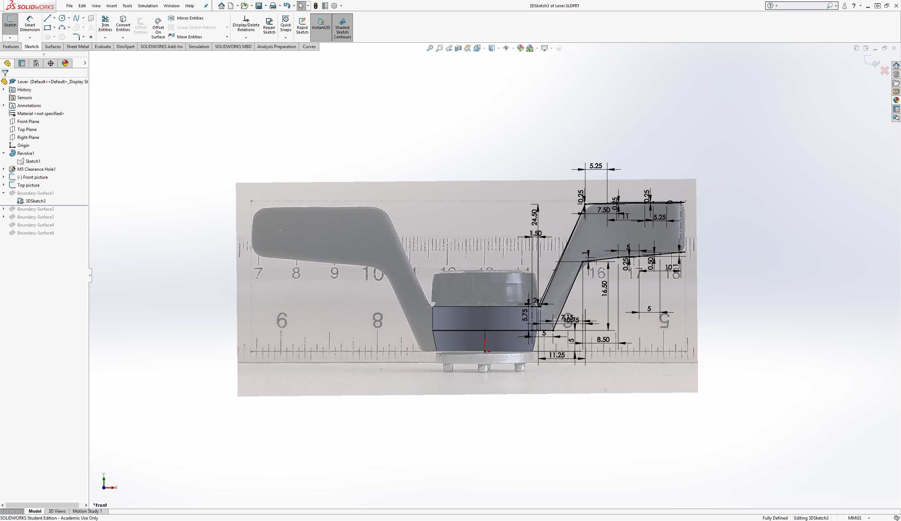Open the DisplayManager panel tab
This screenshot has width=901, height=521.
(65, 63)
